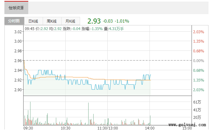This screenshot has width=217, height=132.
Task: Switch to the 周K线 tab
Action: [x=52, y=21]
